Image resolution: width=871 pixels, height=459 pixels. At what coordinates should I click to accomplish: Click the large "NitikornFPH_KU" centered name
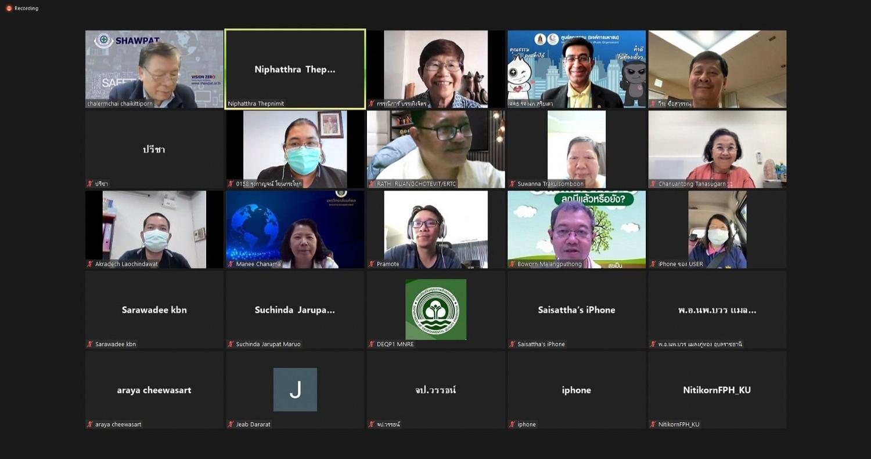[717, 390]
